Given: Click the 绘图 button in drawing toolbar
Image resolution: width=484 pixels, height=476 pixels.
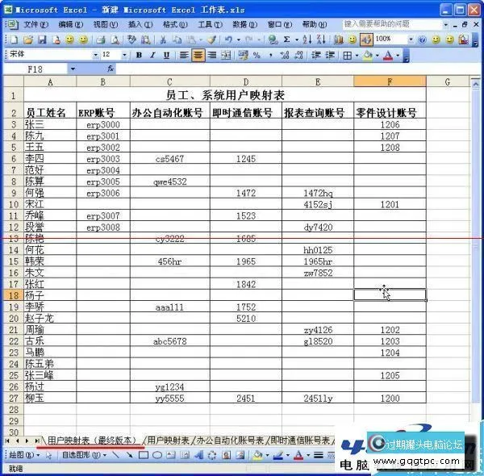Looking at the screenshot, I should pos(18,456).
